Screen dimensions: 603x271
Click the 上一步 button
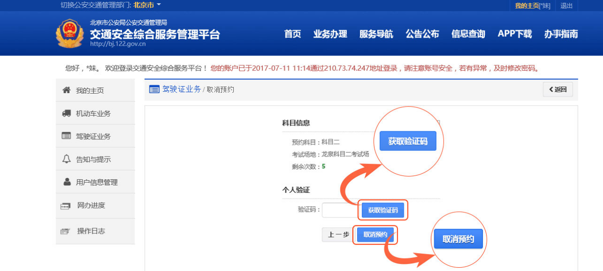click(x=338, y=235)
